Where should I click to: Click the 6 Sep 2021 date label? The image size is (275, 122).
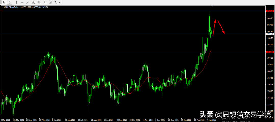click(108, 120)
